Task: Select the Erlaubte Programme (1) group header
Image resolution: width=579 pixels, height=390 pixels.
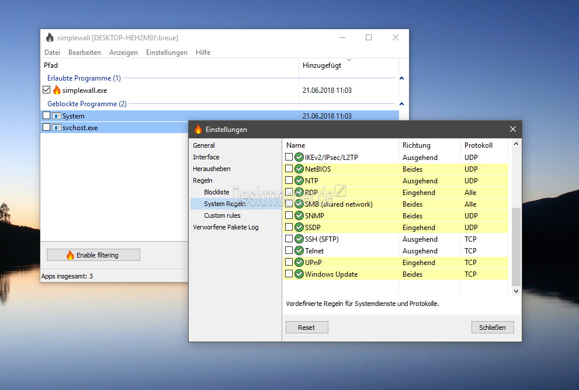Action: pyautogui.click(x=84, y=78)
